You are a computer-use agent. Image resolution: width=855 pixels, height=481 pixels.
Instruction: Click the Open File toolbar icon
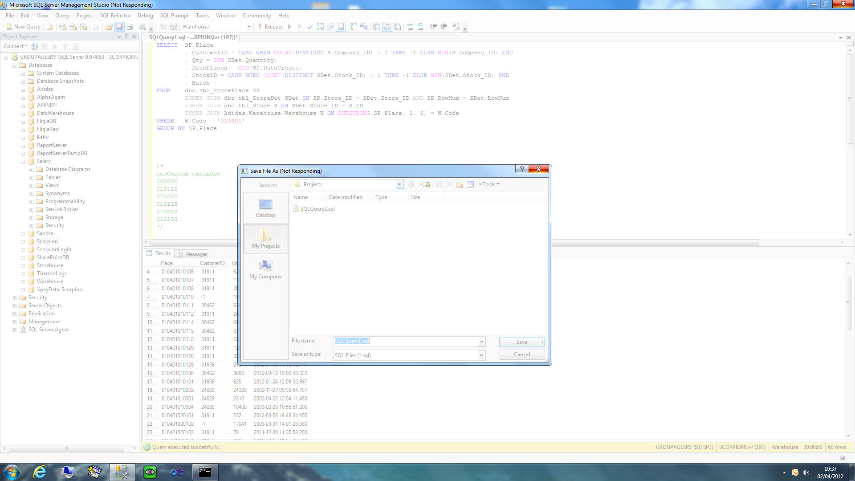[x=109, y=27]
